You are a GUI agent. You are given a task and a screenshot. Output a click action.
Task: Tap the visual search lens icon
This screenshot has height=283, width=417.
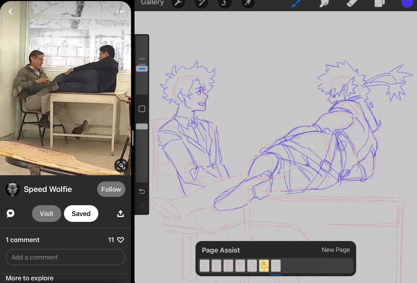[x=121, y=165]
